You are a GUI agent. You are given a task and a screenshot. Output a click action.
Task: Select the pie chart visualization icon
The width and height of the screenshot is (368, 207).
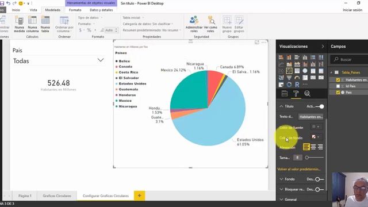pos(289,71)
